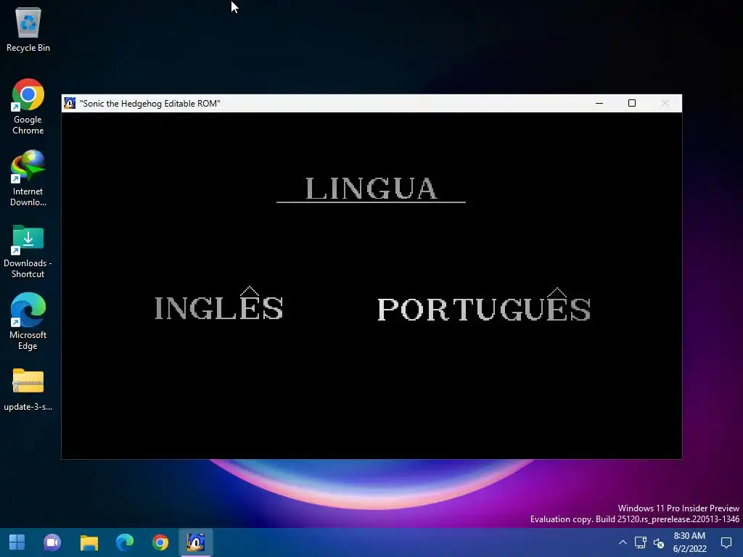Open Microsoft Edge from taskbar
Image resolution: width=743 pixels, height=557 pixels.
coord(125,542)
